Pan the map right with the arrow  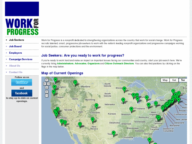(x=49, y=84)
